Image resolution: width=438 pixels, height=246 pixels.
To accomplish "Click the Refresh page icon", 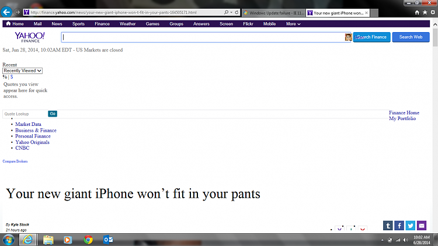I will point(237,12).
